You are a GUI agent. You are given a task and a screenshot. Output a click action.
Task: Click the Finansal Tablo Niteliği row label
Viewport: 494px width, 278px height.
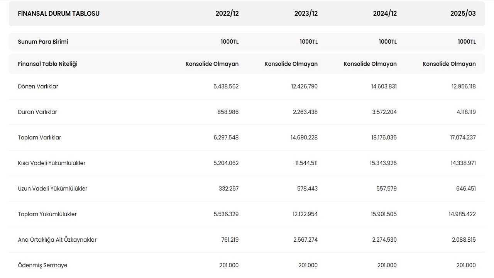(x=47, y=64)
